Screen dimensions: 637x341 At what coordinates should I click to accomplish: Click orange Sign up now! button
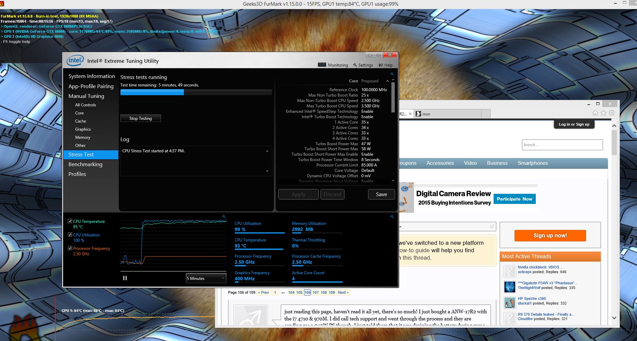pos(550,235)
